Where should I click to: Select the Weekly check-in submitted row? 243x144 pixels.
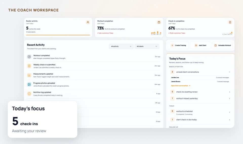click(94, 66)
